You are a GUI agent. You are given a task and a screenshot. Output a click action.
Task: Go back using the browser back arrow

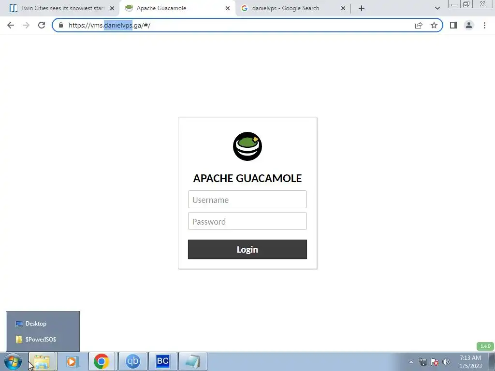pos(11,25)
